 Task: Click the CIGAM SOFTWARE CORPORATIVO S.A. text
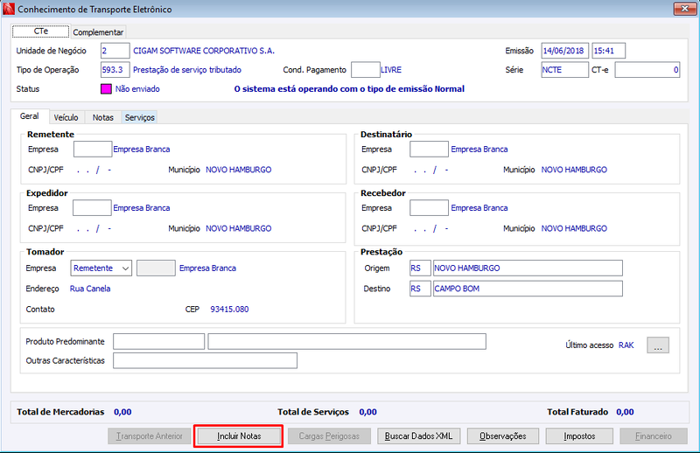pyautogui.click(x=204, y=51)
